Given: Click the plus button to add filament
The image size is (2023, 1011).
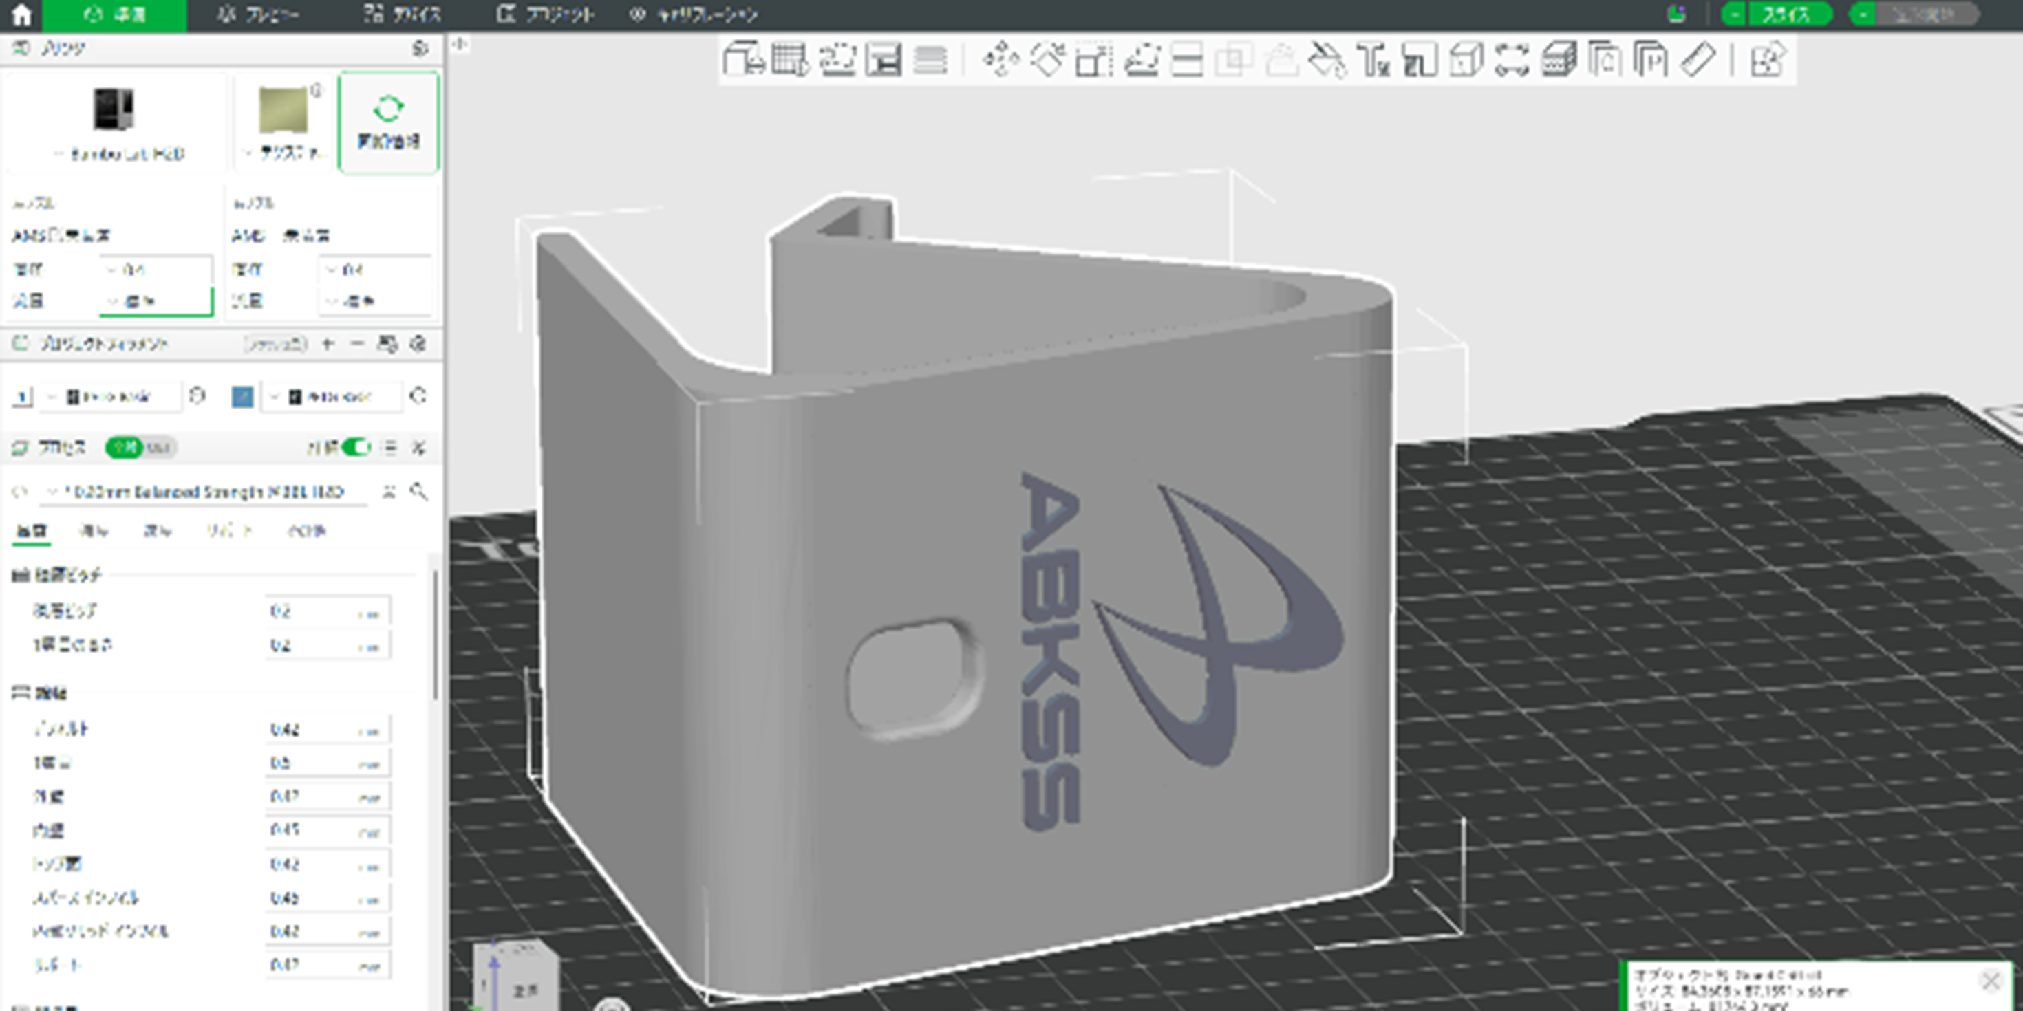Looking at the screenshot, I should coord(328,344).
